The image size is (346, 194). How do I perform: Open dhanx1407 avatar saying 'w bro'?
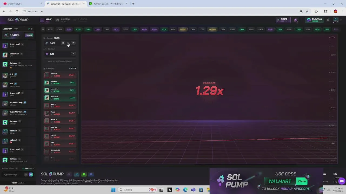click(5, 46)
